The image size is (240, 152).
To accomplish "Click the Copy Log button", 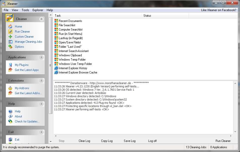I will click(107, 141).
